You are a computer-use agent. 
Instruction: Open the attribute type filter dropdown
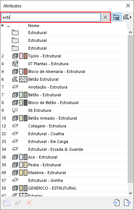point(127,17)
